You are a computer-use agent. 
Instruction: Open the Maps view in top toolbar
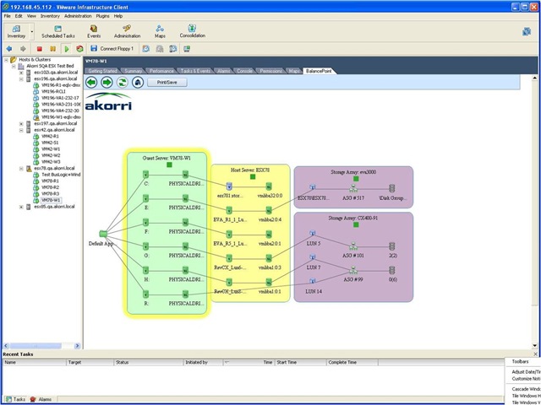160,31
